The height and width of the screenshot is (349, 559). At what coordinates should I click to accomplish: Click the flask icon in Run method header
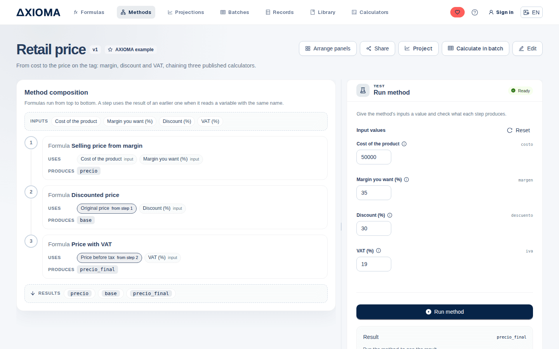pos(363,90)
